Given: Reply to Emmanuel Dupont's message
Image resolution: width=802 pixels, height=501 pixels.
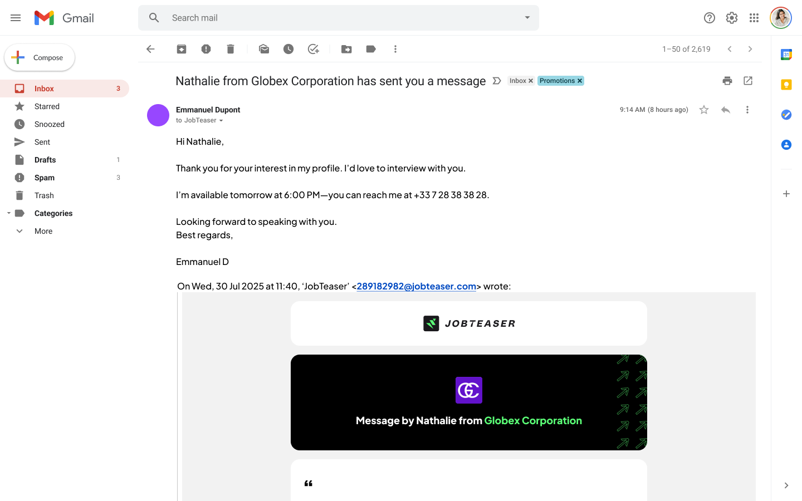Looking at the screenshot, I should click(725, 110).
